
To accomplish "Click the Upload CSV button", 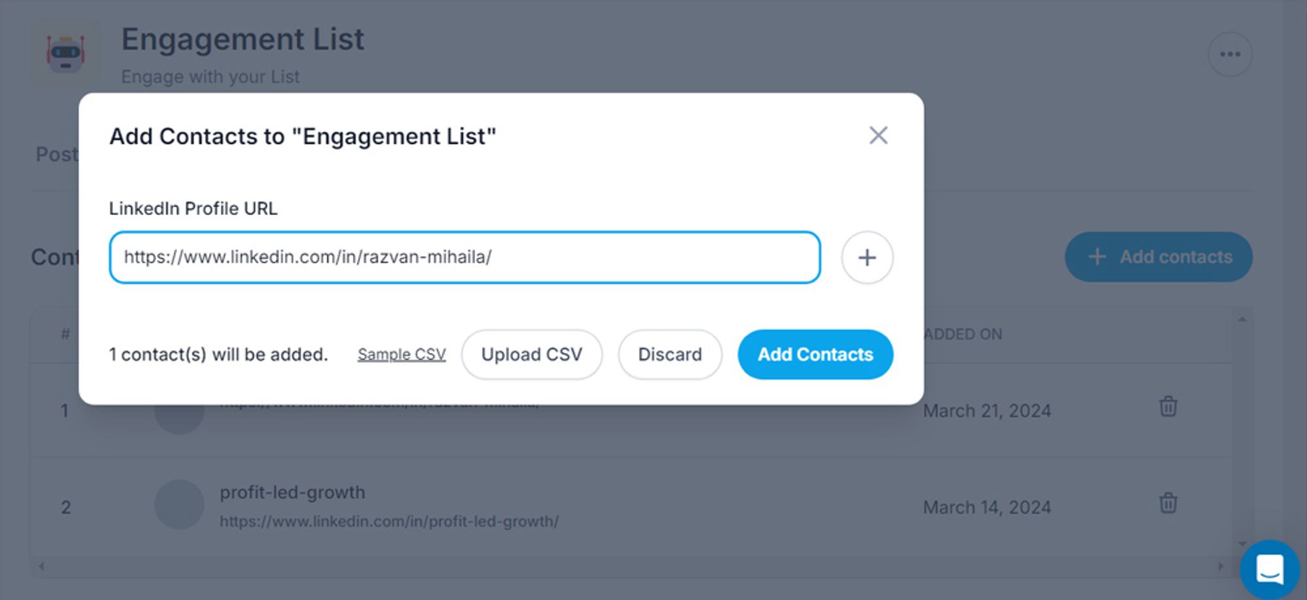I will (531, 354).
